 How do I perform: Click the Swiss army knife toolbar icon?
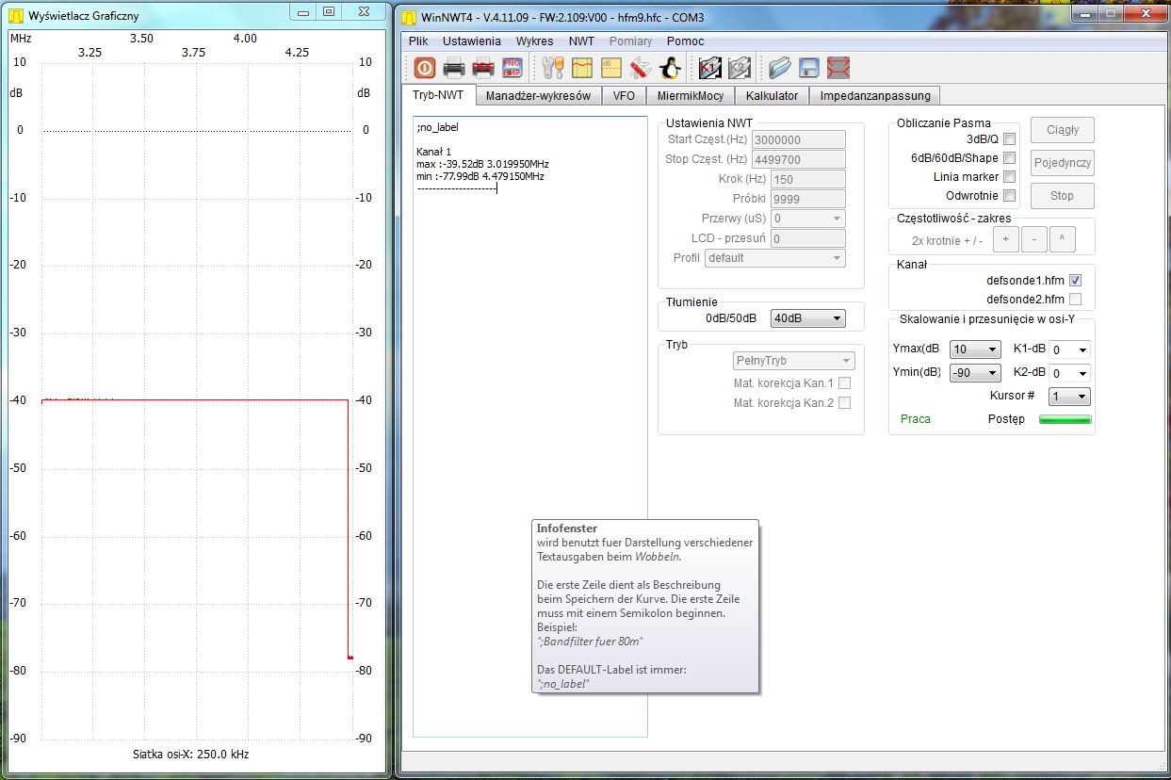(x=641, y=68)
